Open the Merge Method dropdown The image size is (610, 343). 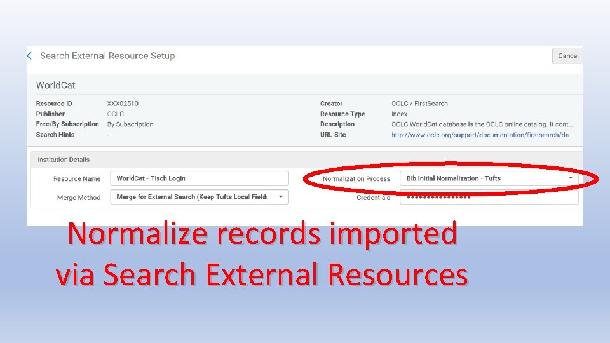coord(200,197)
